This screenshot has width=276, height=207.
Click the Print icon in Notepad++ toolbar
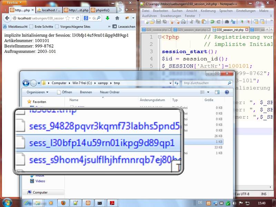[x=183, y=22]
